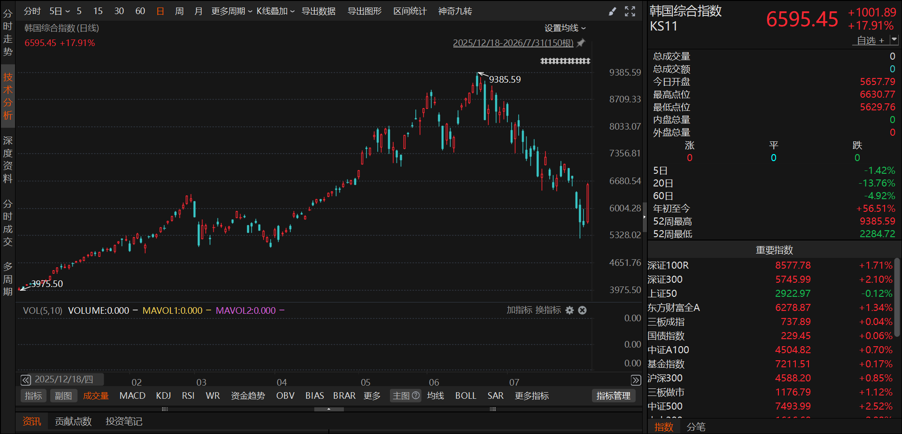The image size is (902, 434).
Task: Open 更多指标 main chart list
Action: (x=532, y=395)
